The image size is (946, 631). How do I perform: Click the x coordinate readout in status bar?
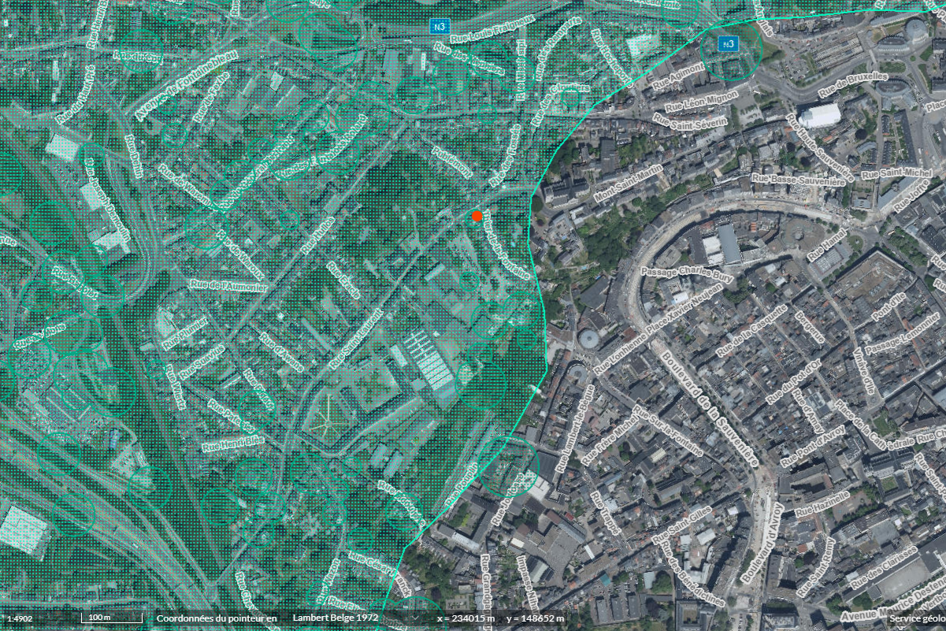tap(466, 618)
